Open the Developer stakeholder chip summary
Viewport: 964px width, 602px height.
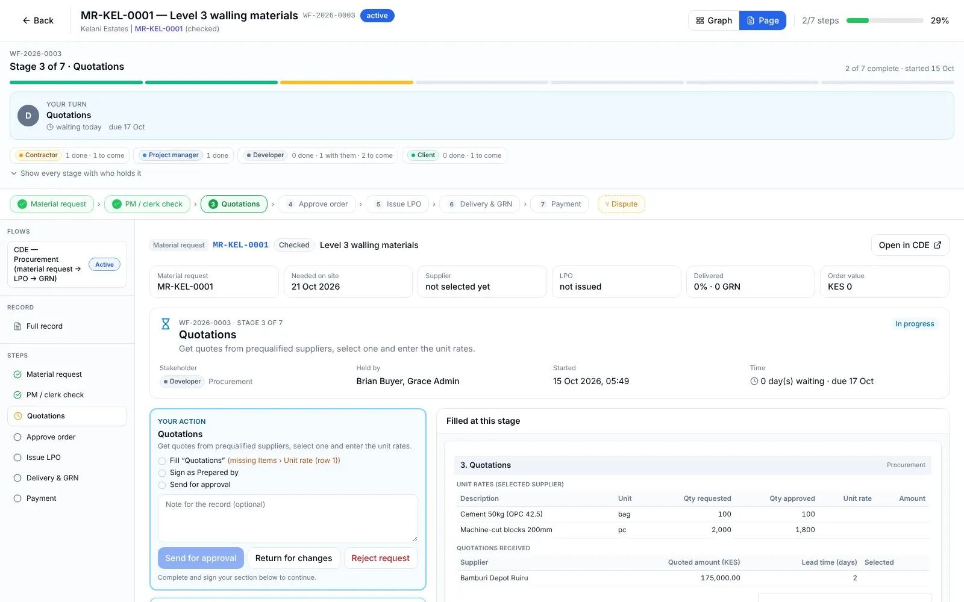pos(318,155)
